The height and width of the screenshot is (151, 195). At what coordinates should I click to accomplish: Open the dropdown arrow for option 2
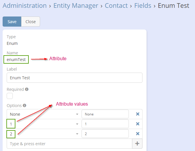pyautogui.click(x=77, y=134)
